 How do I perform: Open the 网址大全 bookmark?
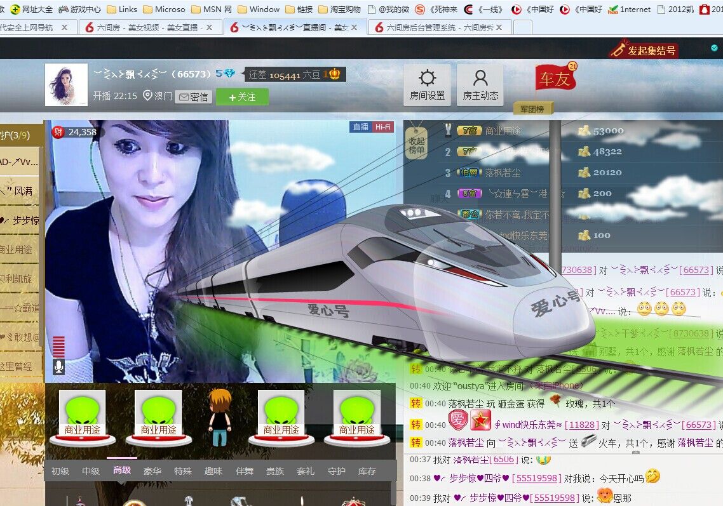(32, 9)
